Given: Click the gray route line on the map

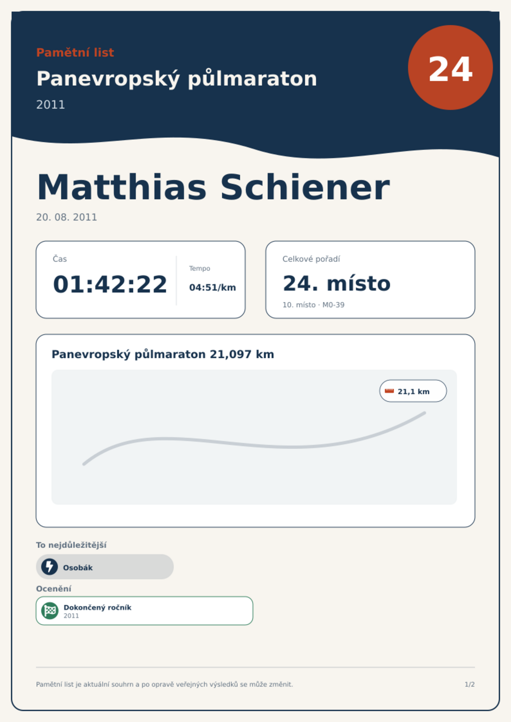Looking at the screenshot, I should 254,438.
